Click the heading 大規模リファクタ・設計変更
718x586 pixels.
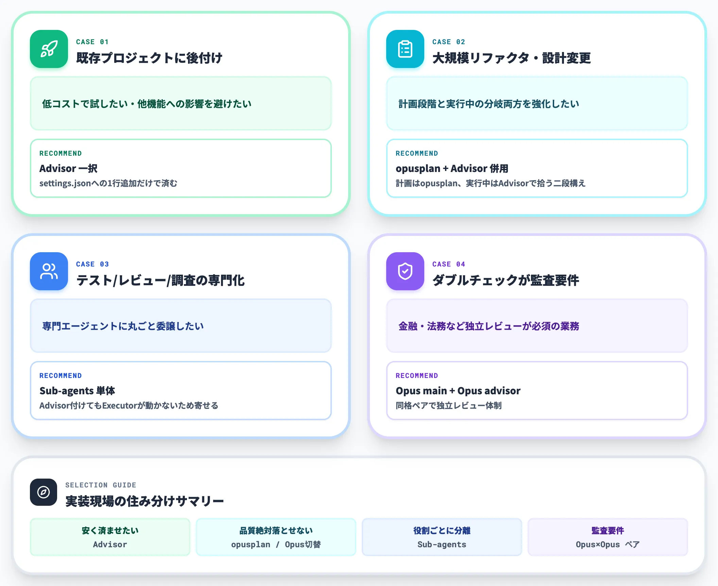pos(512,58)
